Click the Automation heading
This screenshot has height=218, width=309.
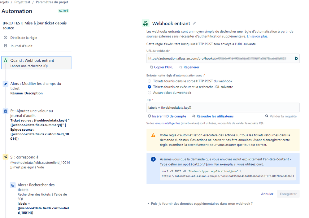pos(17,11)
